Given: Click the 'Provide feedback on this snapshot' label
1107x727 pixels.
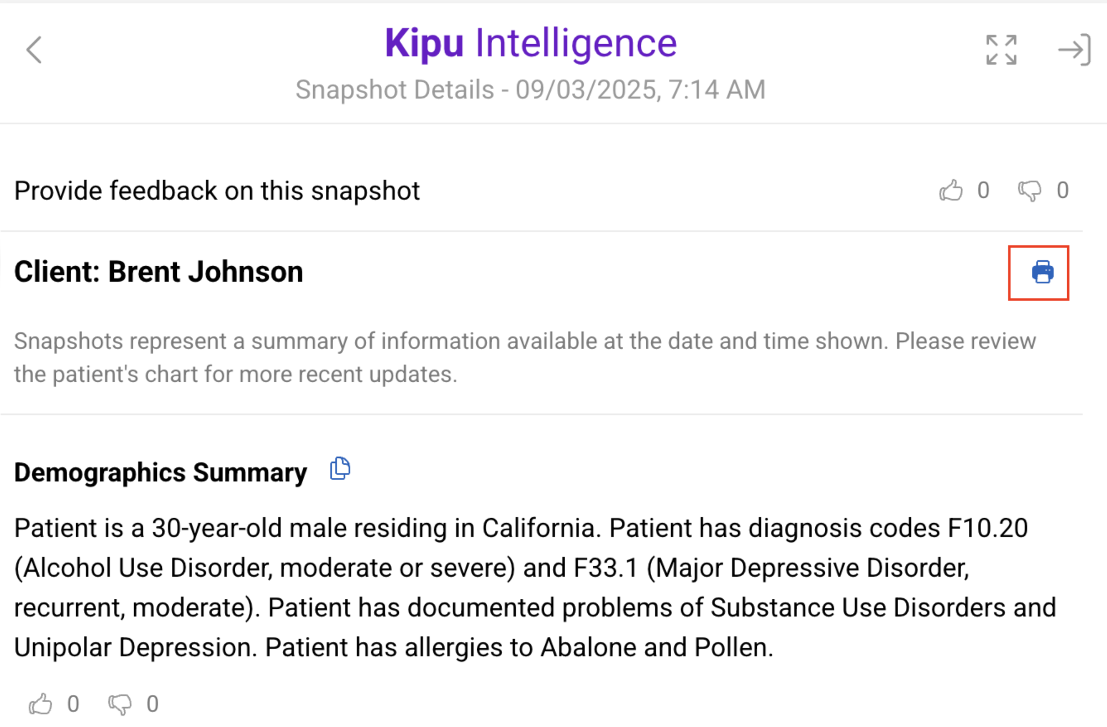Looking at the screenshot, I should (x=217, y=191).
